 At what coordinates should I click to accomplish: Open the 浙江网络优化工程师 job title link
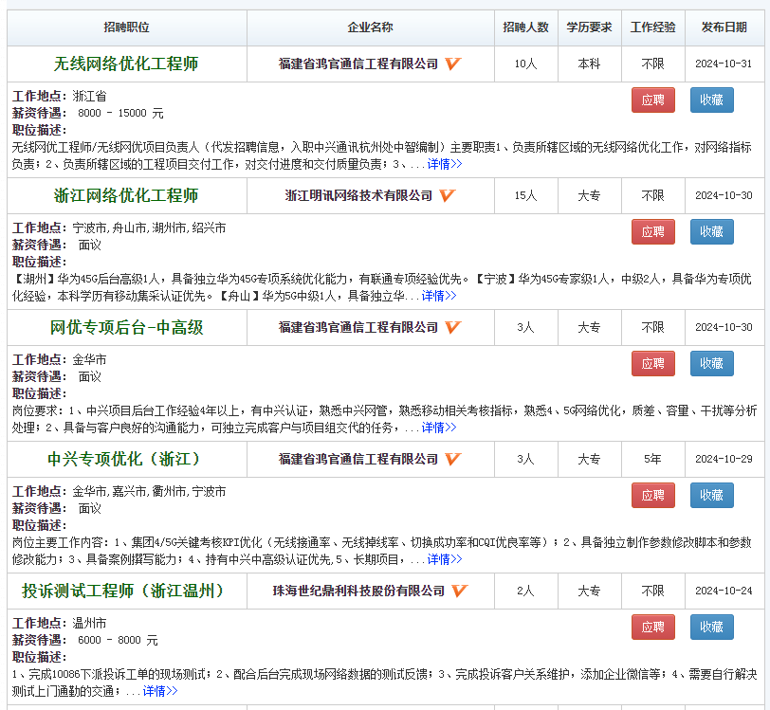(x=127, y=196)
